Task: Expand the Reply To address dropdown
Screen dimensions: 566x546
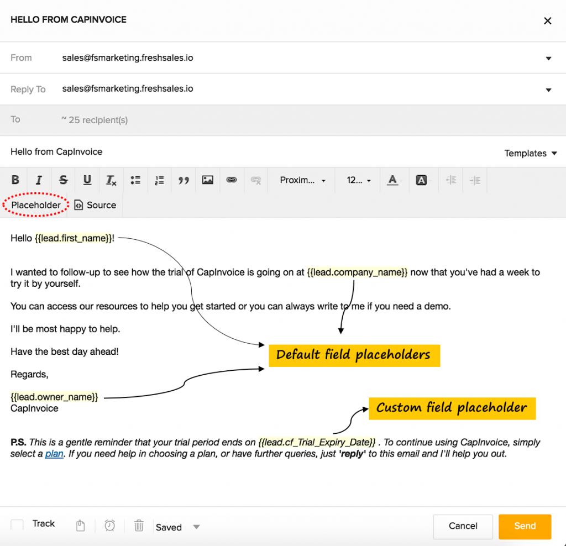Action: [548, 90]
